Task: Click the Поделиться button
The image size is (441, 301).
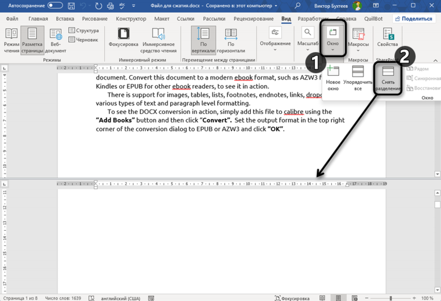Action: point(413,19)
